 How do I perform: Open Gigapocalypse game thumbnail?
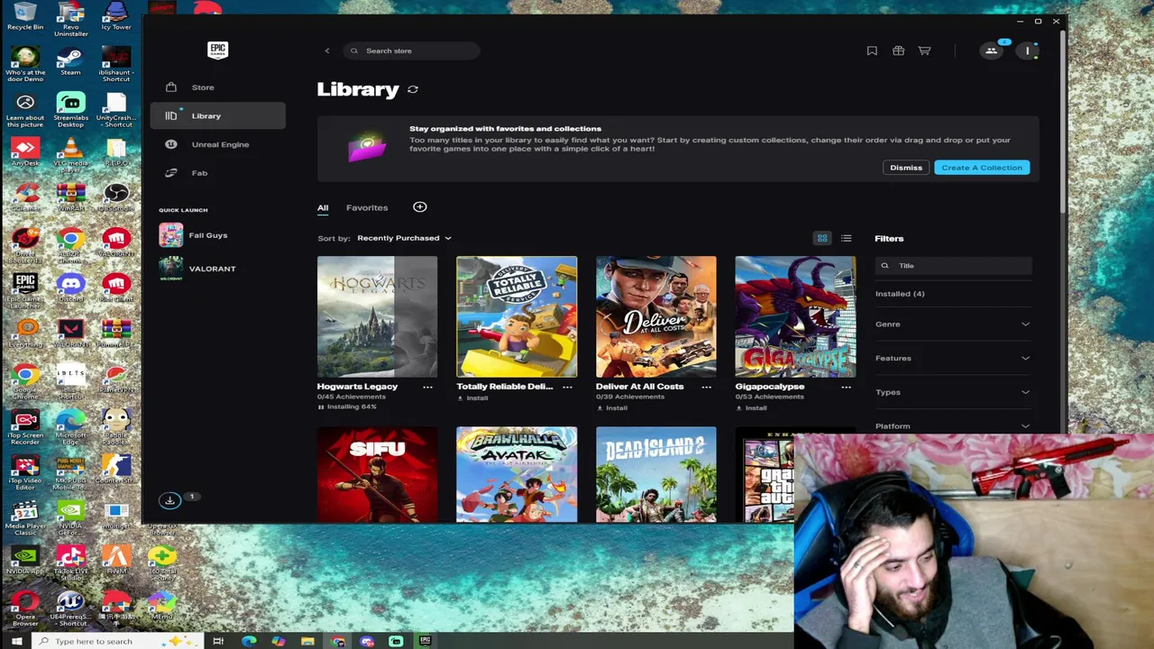(x=795, y=316)
